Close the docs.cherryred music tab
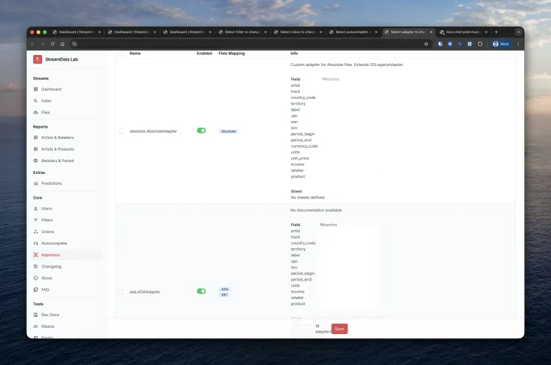This screenshot has width=551, height=365. coord(486,32)
